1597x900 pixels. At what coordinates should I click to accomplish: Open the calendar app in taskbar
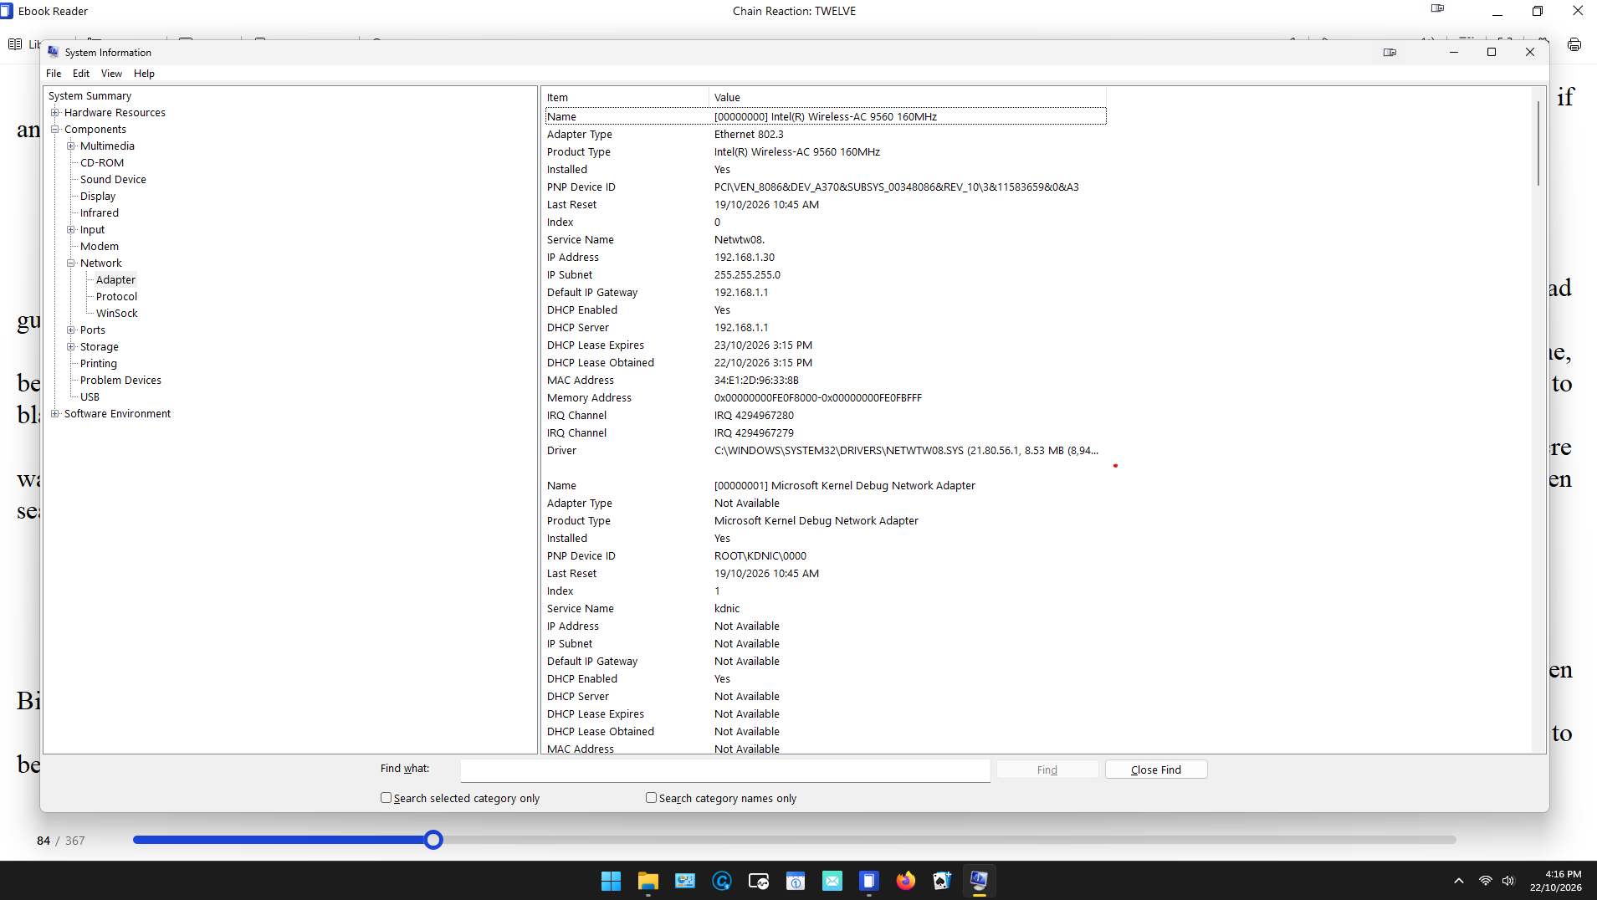pyautogui.click(x=795, y=881)
